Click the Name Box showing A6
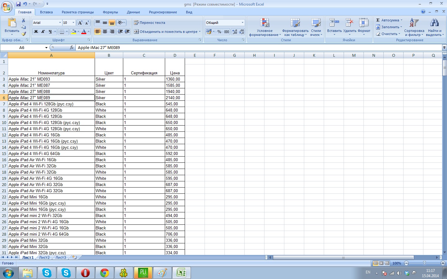Screen dimensions: 447x279 pyautogui.click(x=22, y=48)
